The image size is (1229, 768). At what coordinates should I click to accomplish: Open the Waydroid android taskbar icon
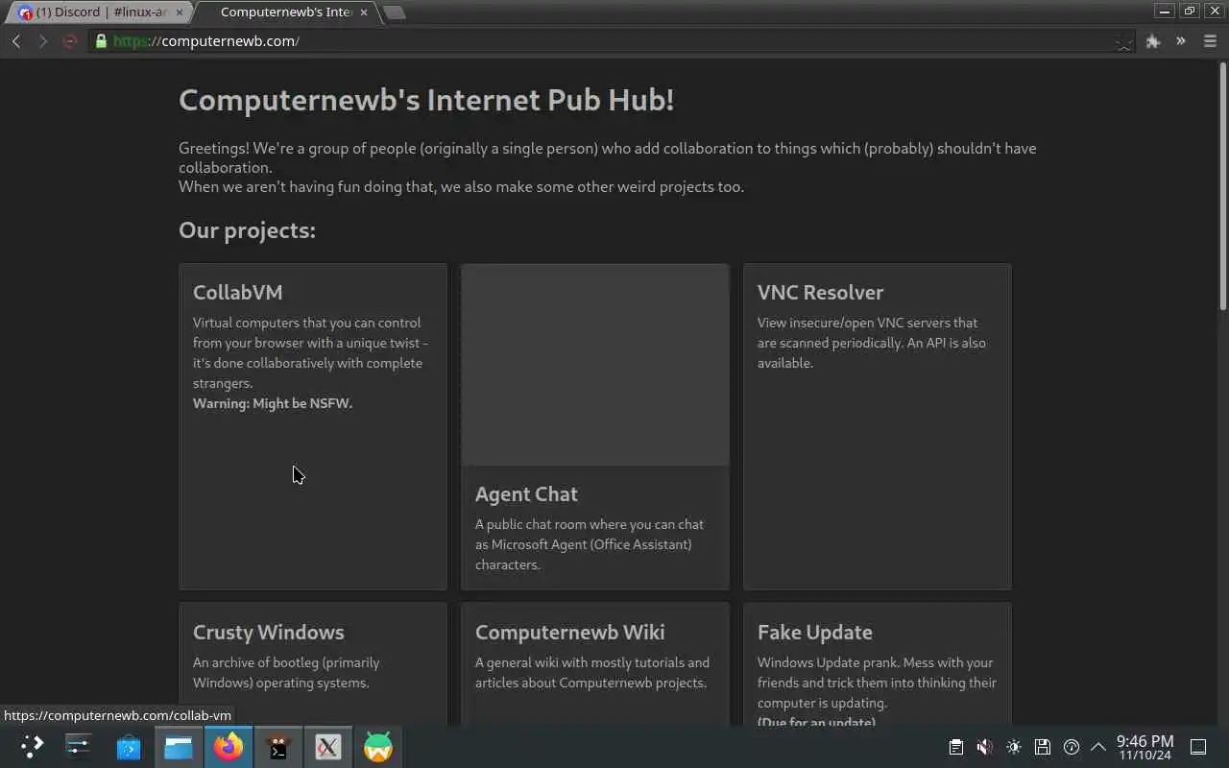point(378,746)
